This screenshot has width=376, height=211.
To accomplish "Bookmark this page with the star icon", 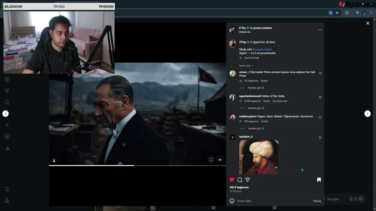I will pyautogui.click(x=337, y=13).
